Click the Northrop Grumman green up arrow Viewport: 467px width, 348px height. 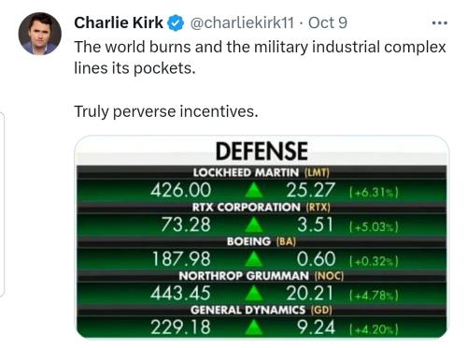click(x=254, y=294)
